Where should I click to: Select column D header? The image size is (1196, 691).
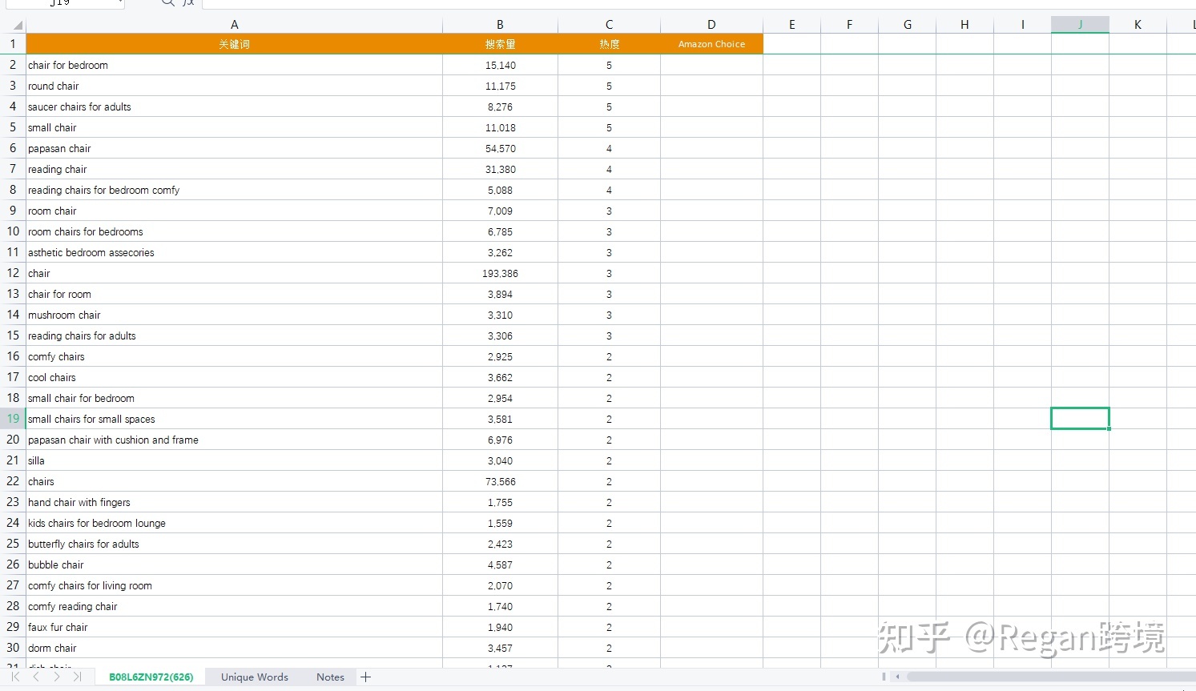[711, 25]
